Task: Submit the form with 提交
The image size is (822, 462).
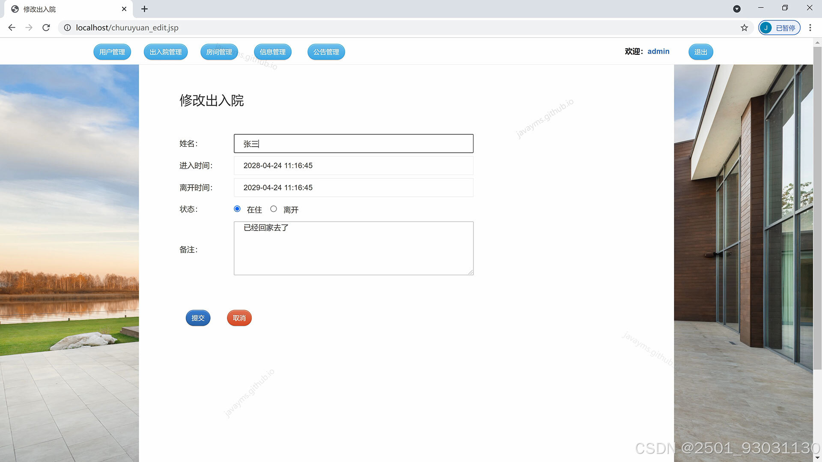Action: [x=198, y=318]
